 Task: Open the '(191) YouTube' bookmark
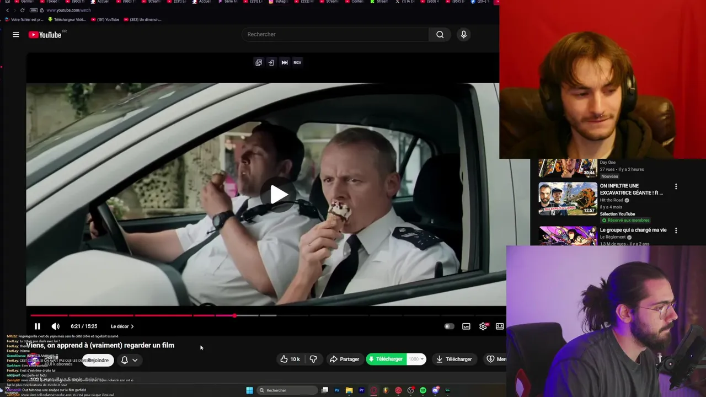(105, 19)
